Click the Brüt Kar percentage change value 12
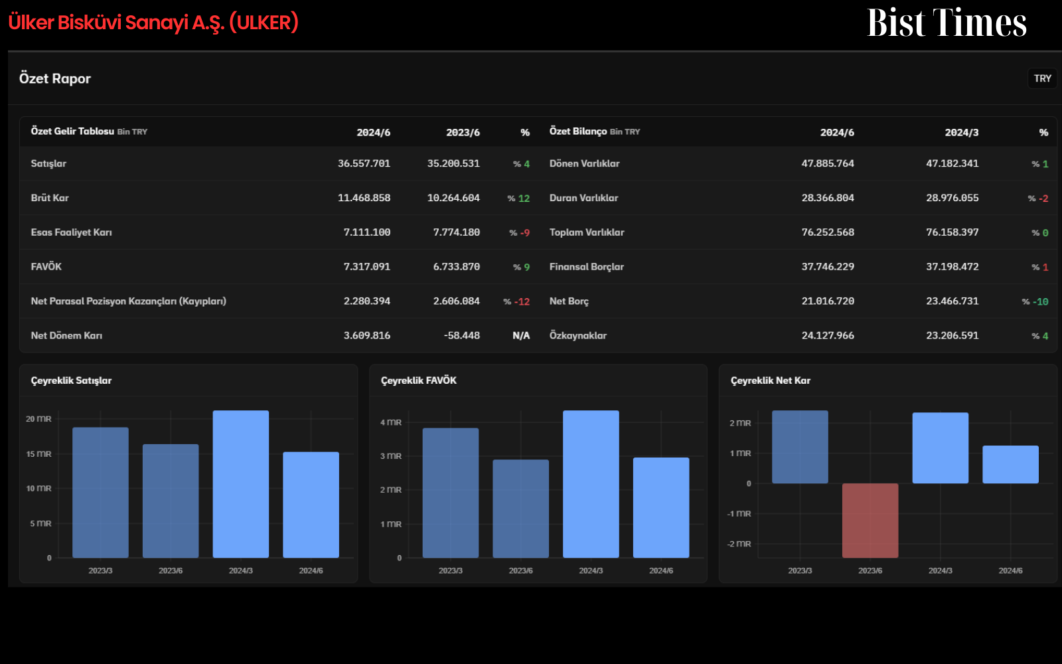 [x=524, y=198]
